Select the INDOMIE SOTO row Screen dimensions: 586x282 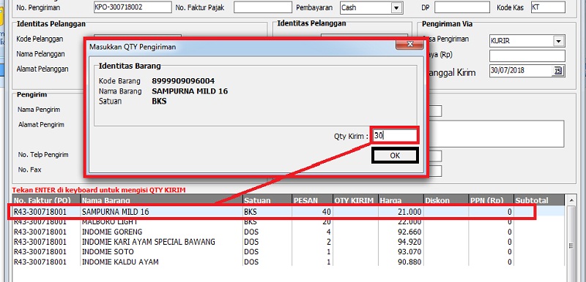288,252
